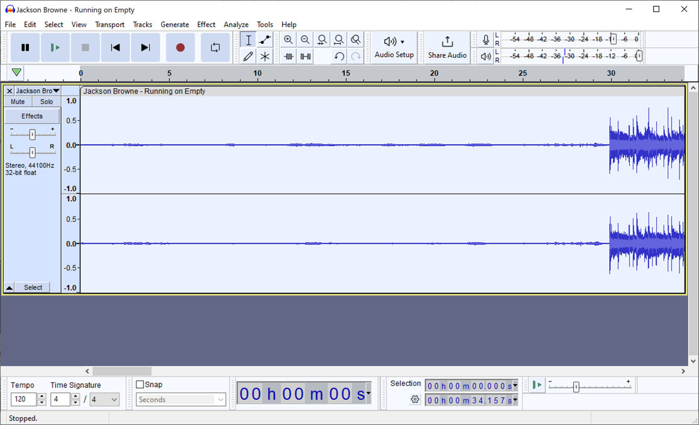The width and height of the screenshot is (699, 425).
Task: Click the speaker playback meter icon
Action: [x=486, y=56]
